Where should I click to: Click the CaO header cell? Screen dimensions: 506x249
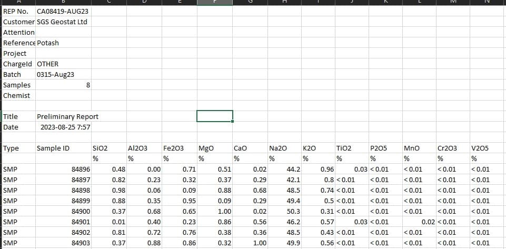pos(250,148)
